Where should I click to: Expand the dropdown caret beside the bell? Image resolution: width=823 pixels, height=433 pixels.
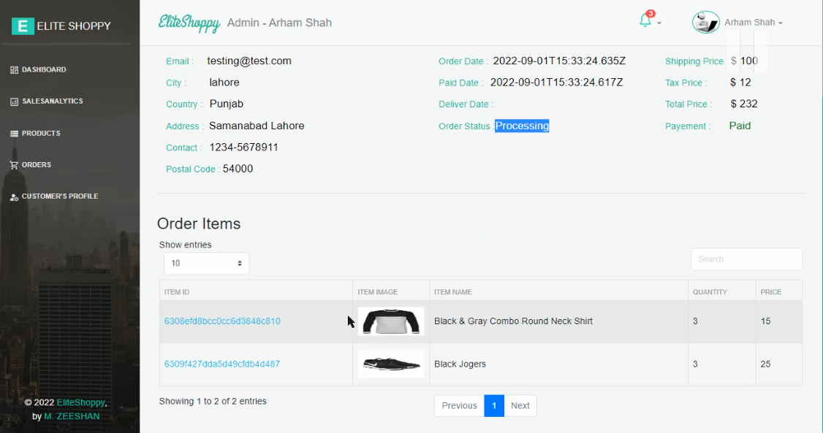pyautogui.click(x=659, y=23)
